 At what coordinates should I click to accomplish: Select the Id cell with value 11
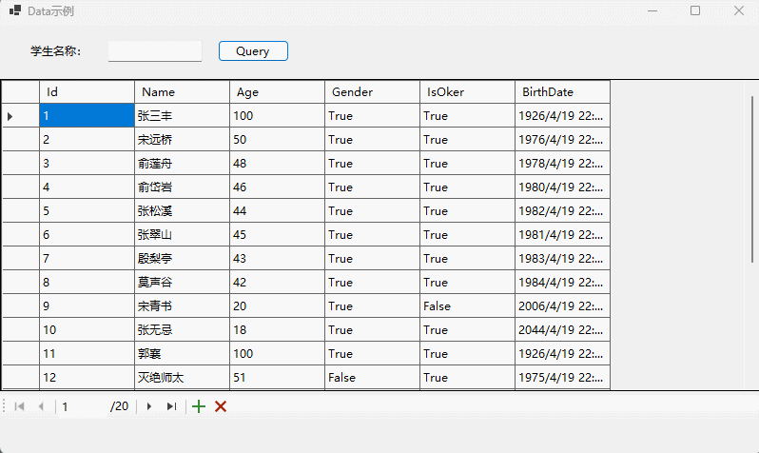click(x=87, y=353)
